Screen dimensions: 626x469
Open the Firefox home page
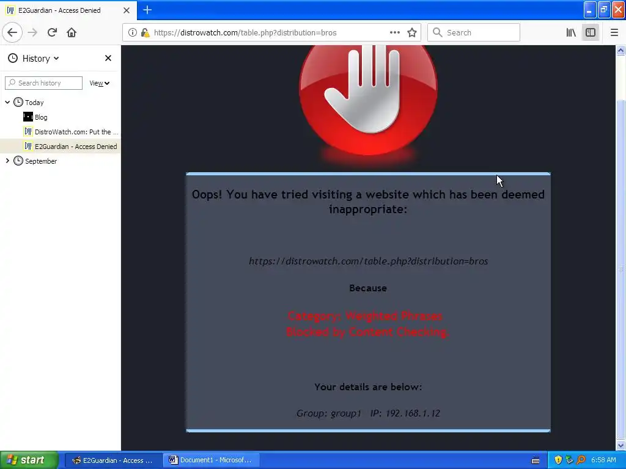coord(72,32)
